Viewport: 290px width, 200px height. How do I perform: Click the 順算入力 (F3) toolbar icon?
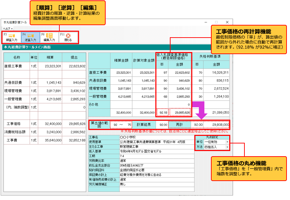pos(11,37)
